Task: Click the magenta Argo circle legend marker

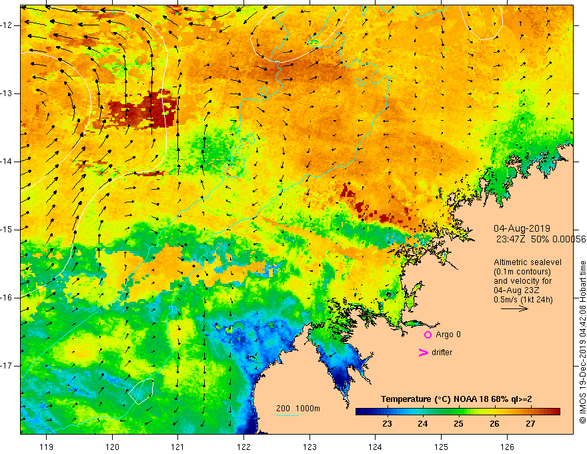Action: pyautogui.click(x=428, y=335)
